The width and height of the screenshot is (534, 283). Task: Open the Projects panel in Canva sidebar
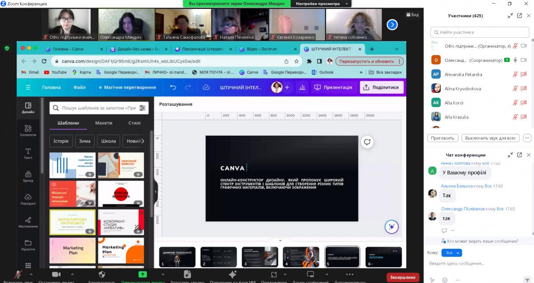pyautogui.click(x=28, y=245)
